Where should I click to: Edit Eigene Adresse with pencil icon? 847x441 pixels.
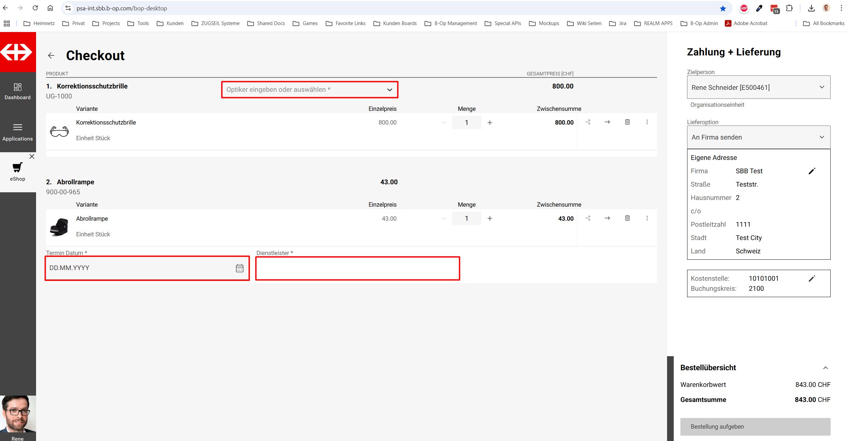click(812, 171)
